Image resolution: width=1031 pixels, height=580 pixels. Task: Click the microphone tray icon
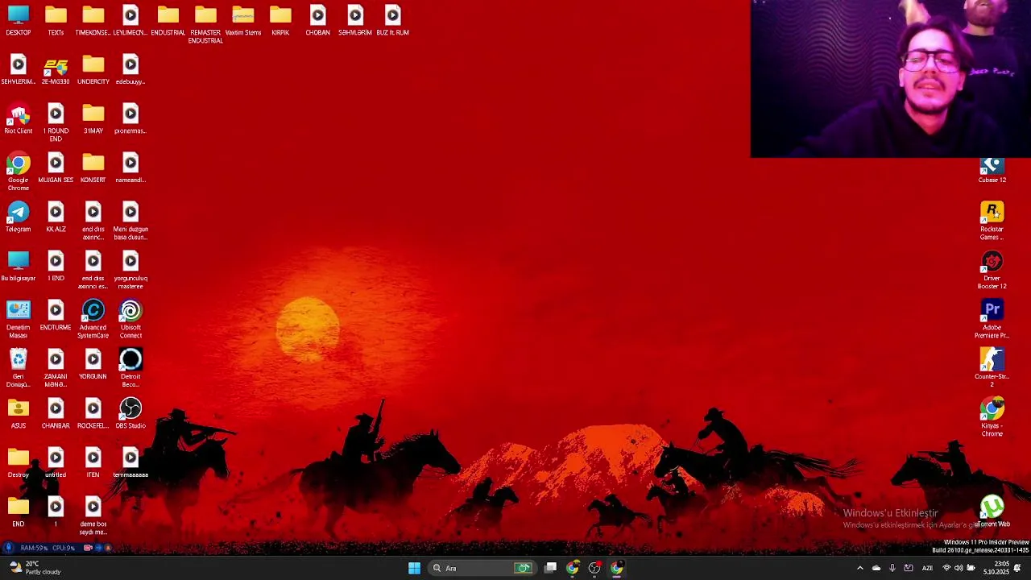tap(892, 568)
